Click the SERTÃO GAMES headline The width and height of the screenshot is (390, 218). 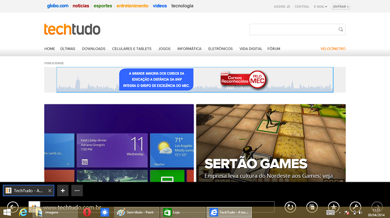click(256, 164)
